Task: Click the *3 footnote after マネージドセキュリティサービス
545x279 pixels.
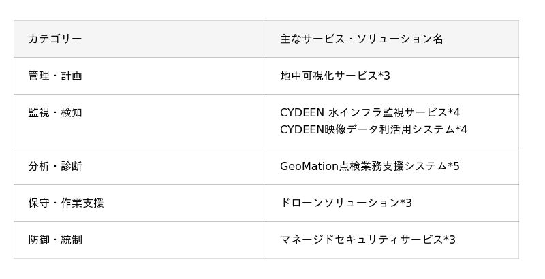Action: 450,240
